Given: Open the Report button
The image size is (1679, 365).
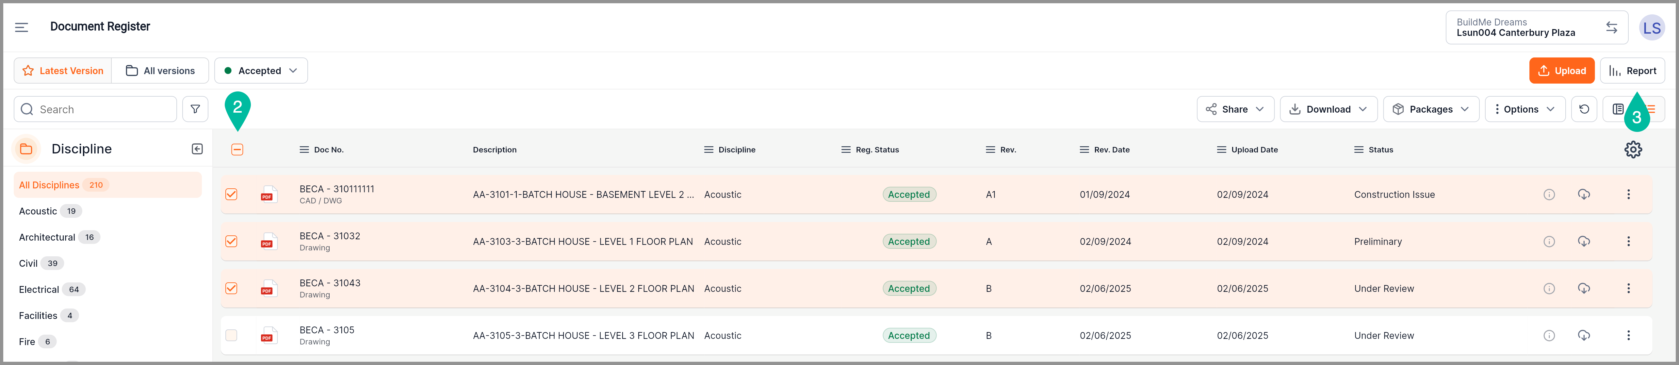Looking at the screenshot, I should click(x=1632, y=71).
